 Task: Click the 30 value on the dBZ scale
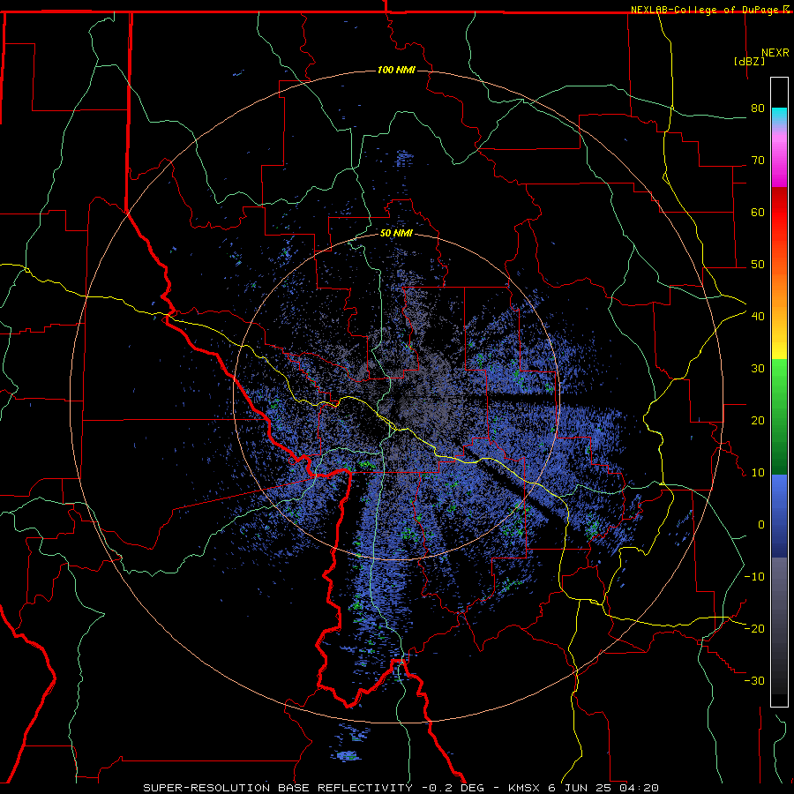758,369
